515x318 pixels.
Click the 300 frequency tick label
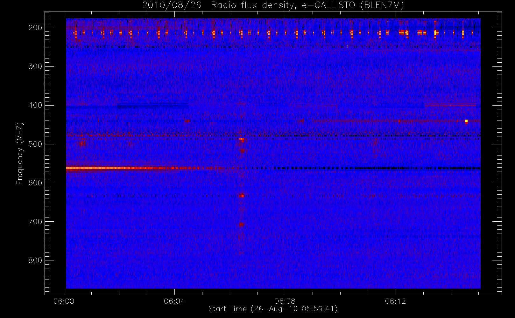pyautogui.click(x=35, y=66)
